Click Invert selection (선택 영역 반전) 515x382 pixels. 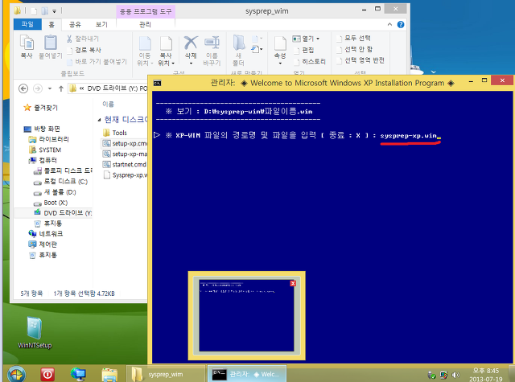(x=360, y=60)
